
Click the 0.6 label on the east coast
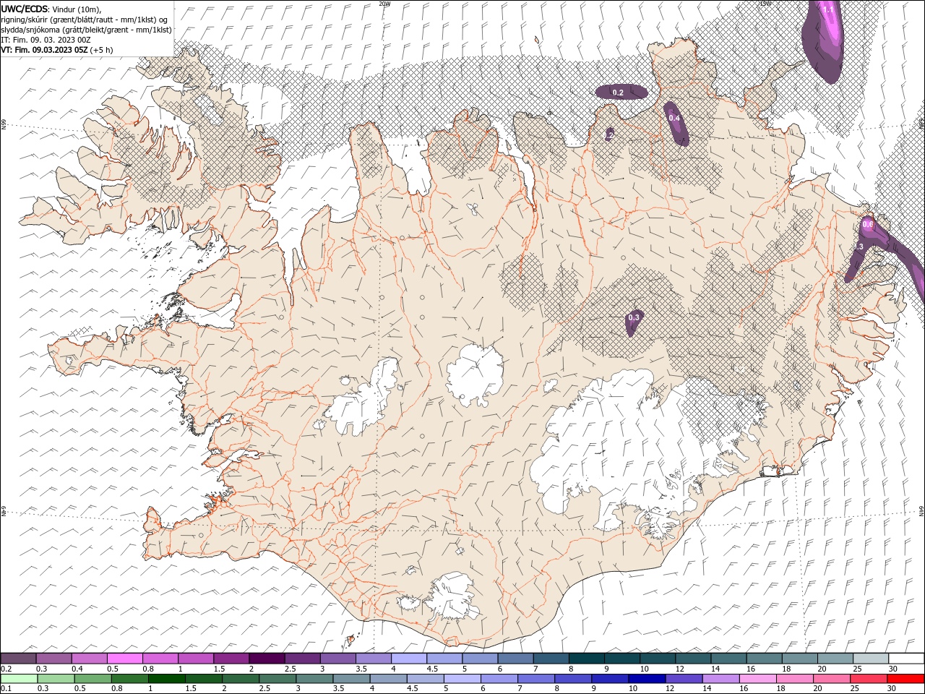[868, 225]
